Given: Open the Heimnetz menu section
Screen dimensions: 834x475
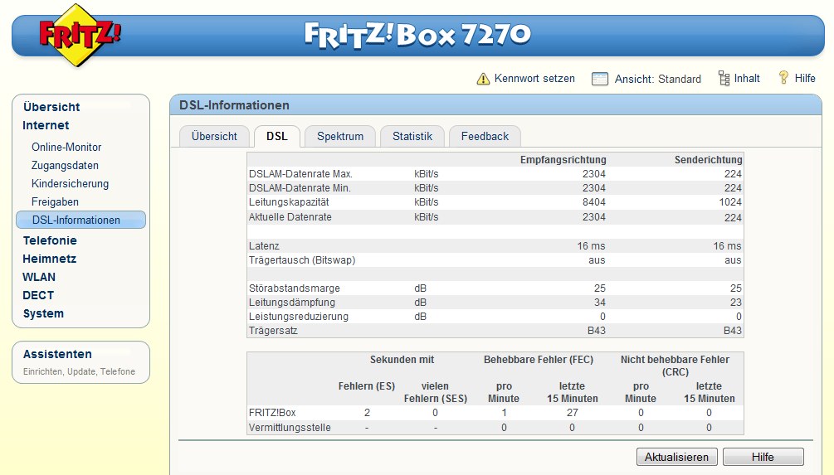Looking at the screenshot, I should click(50, 259).
